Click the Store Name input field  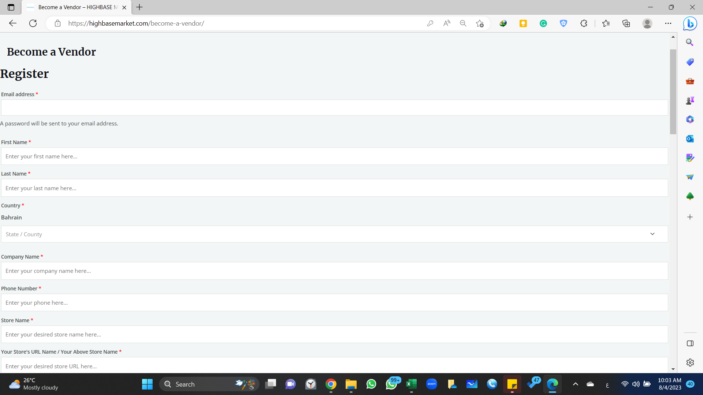tap(334, 334)
